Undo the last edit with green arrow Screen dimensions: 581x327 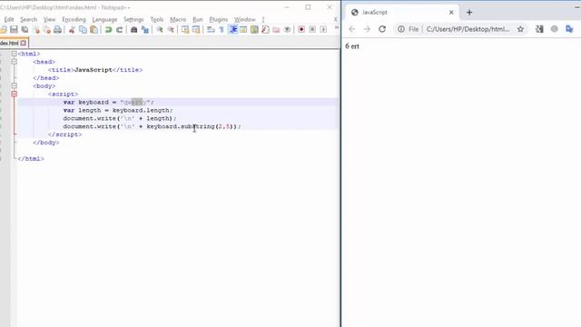coord(108,30)
